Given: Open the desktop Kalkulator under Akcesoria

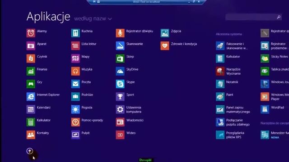Looking at the screenshot, I should pyautogui.click(x=220, y=58).
